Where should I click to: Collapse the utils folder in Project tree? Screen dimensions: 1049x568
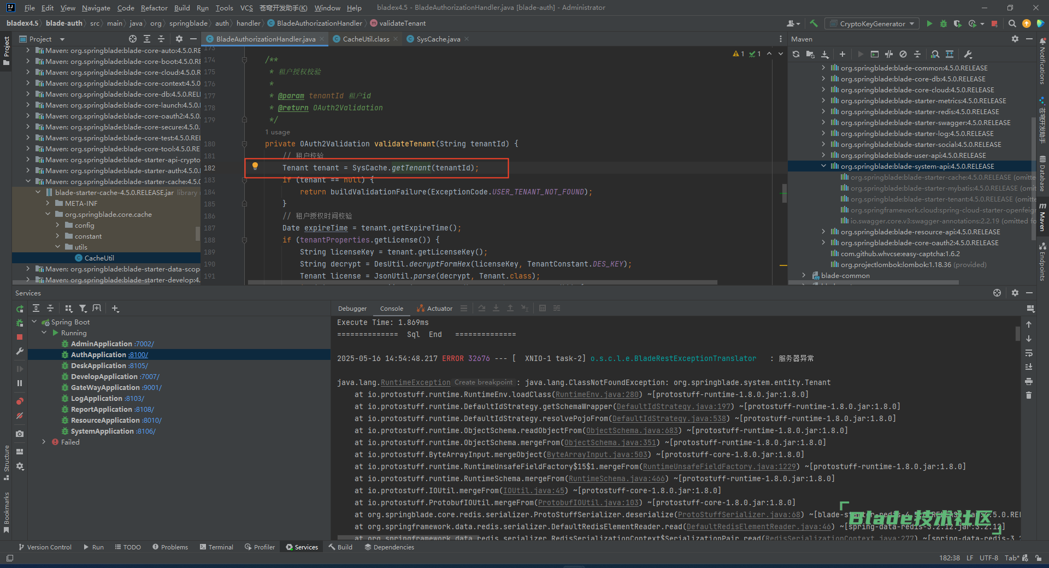tap(57, 247)
